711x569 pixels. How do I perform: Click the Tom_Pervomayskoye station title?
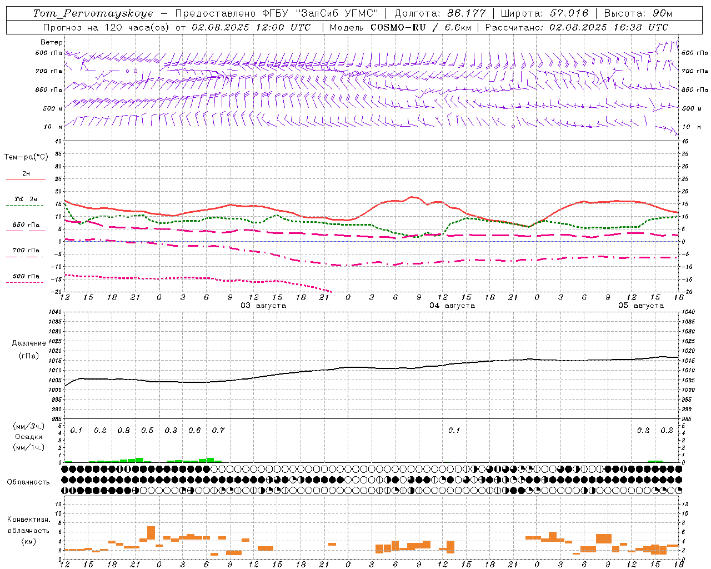(x=93, y=13)
